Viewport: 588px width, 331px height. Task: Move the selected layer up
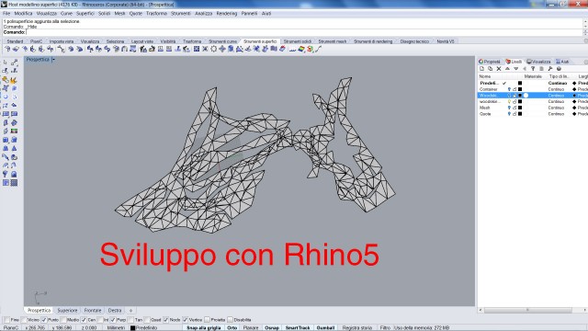click(507, 69)
